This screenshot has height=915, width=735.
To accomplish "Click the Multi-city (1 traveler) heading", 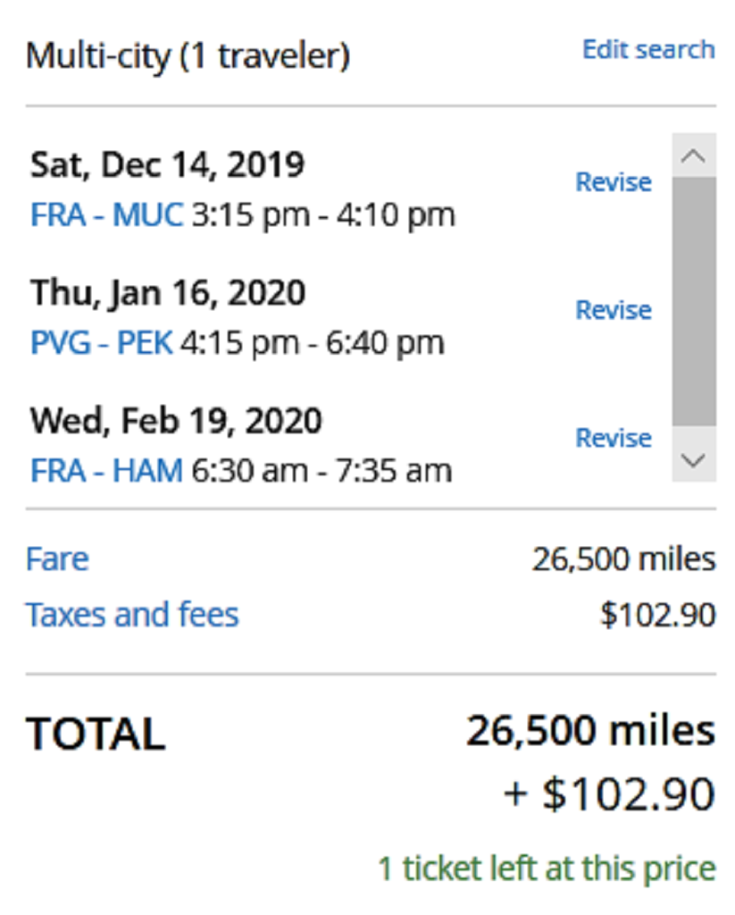I will [x=188, y=55].
